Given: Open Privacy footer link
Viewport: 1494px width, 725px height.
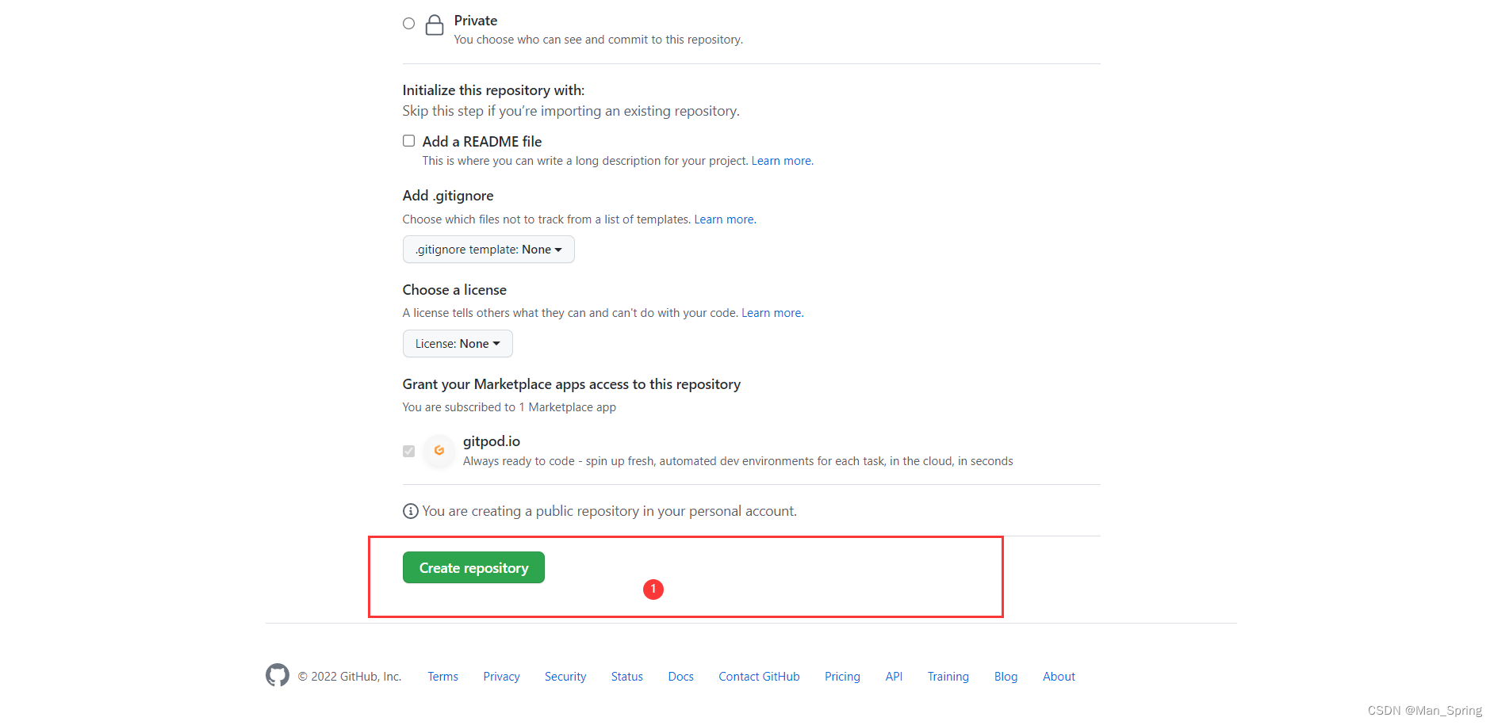Looking at the screenshot, I should point(501,677).
